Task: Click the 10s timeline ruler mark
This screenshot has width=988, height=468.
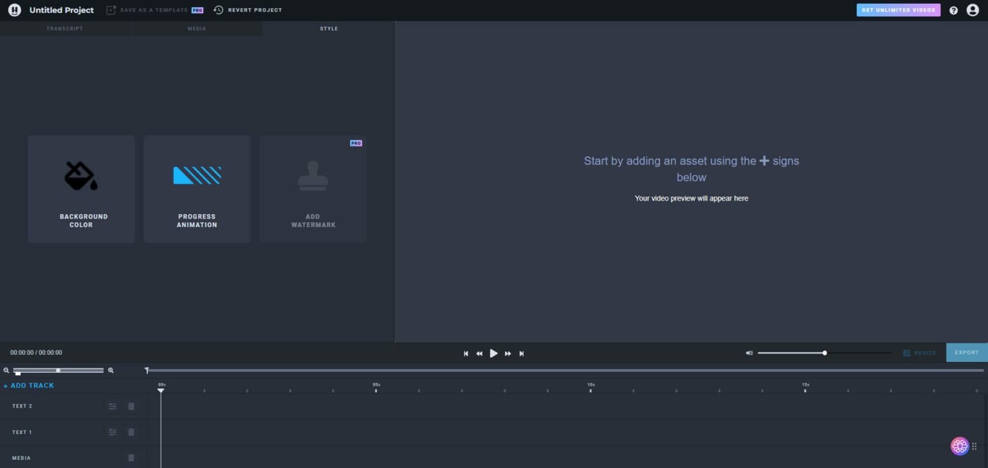Action: click(x=590, y=387)
